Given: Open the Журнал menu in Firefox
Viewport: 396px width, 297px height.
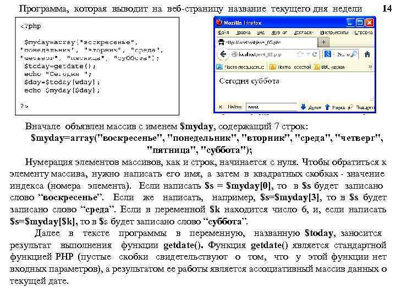Looking at the screenshot, I should pyautogui.click(x=279, y=32).
